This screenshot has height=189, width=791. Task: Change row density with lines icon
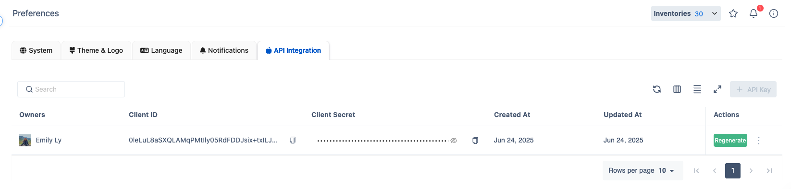697,89
